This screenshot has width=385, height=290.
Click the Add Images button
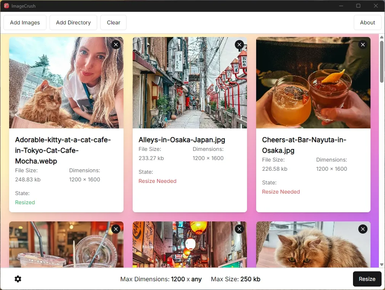point(25,22)
